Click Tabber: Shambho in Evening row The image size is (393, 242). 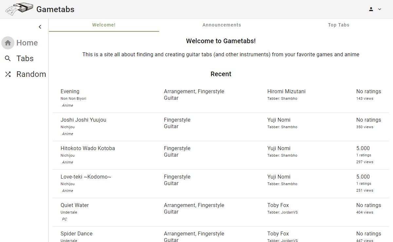click(282, 98)
